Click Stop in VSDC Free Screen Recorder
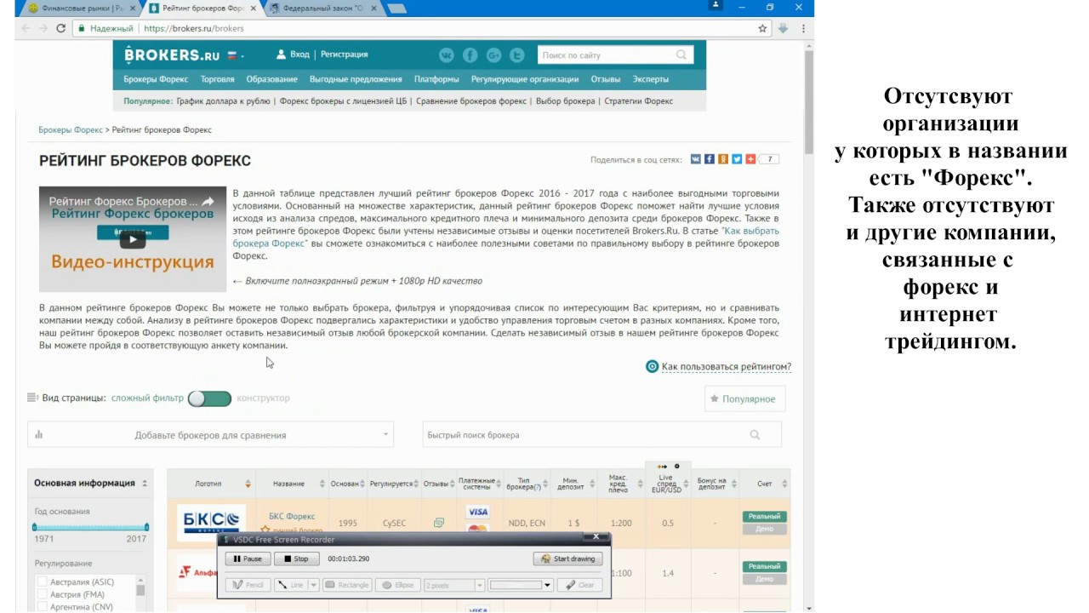 [x=296, y=559]
